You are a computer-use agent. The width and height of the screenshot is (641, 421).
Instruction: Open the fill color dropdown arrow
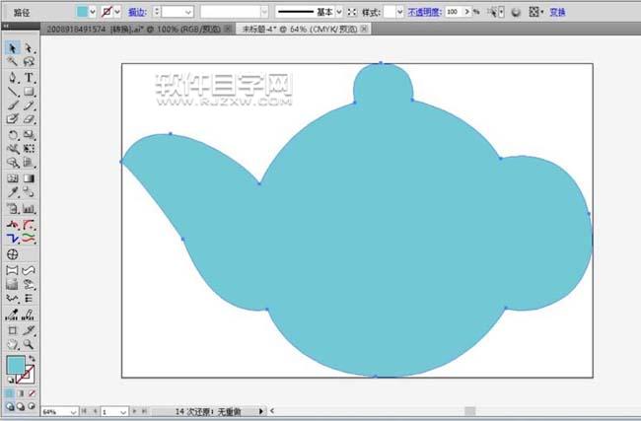[93, 12]
